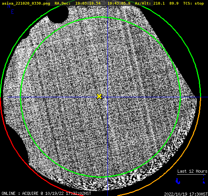Click the blue E compass label
This screenshot has width=208, height=196.
point(13,12)
